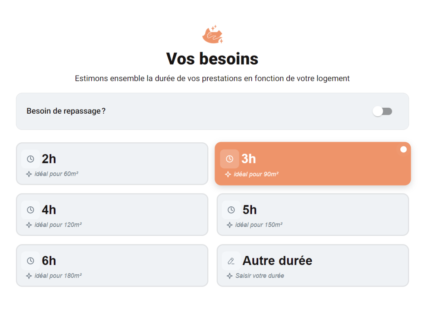Click the selected 3h idéal pour 90m² label
The image size is (425, 310).
click(x=256, y=174)
